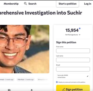The width and height of the screenshot is (93, 91).
Task: Open the petition photo thumbnail
Action: click(25, 49)
